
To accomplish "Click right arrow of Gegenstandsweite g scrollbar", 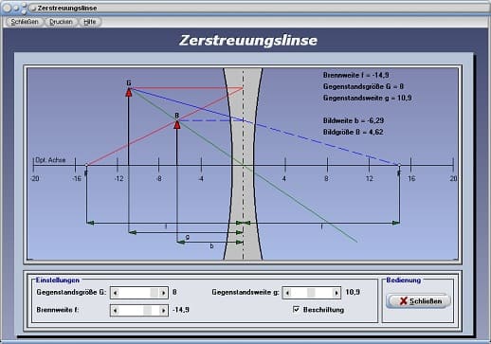I will click(336, 293).
